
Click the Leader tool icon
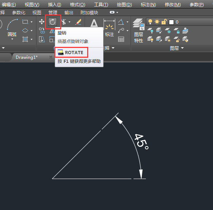click(121, 31)
